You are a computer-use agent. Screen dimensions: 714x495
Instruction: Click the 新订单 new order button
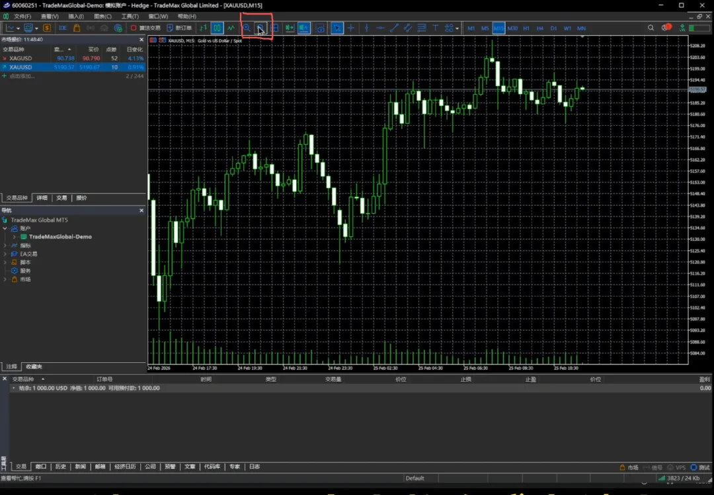coord(179,28)
